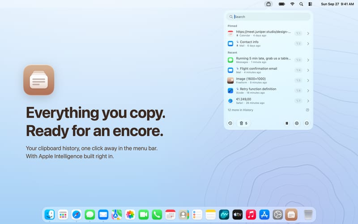The height and width of the screenshot is (224, 358).
Task: Click the ⌥2 shortcut badge
Action: tap(298, 43)
